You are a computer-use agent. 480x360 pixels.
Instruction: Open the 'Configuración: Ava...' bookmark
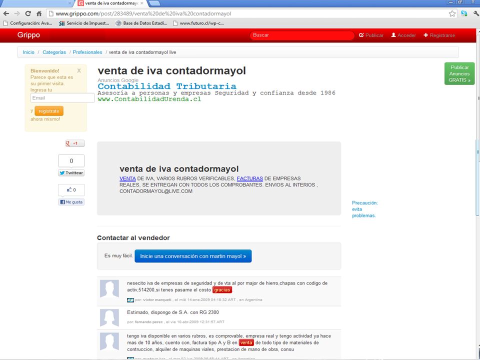(27, 23)
